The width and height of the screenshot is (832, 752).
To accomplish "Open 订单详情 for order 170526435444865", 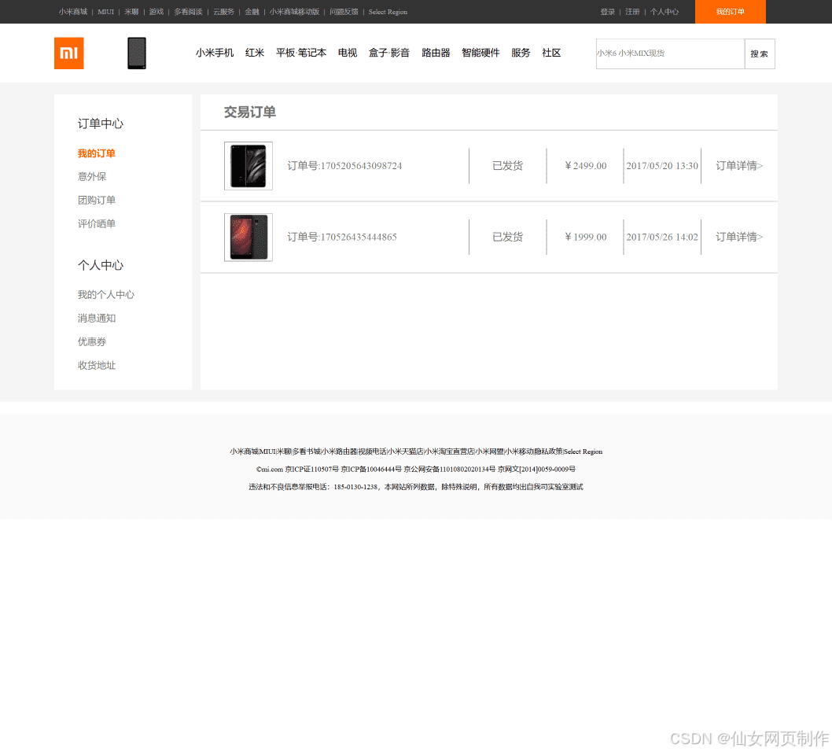I will [738, 237].
